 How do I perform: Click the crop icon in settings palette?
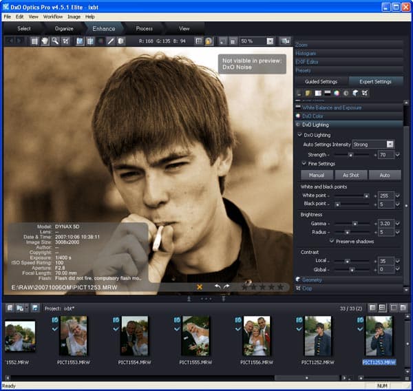coord(364,93)
